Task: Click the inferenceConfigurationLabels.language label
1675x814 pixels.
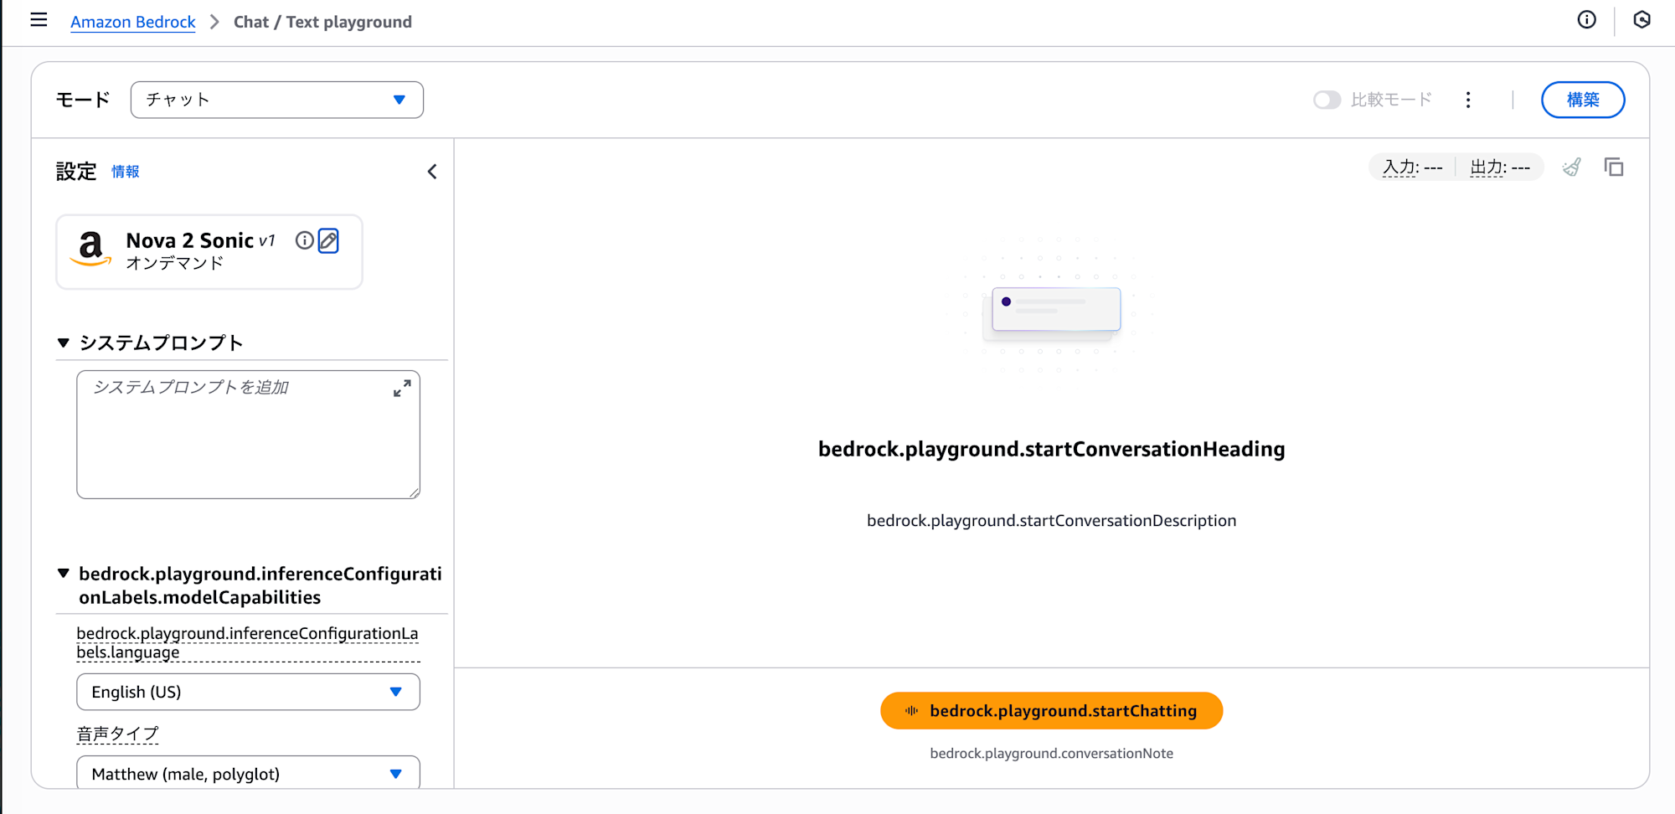Action: pos(247,642)
